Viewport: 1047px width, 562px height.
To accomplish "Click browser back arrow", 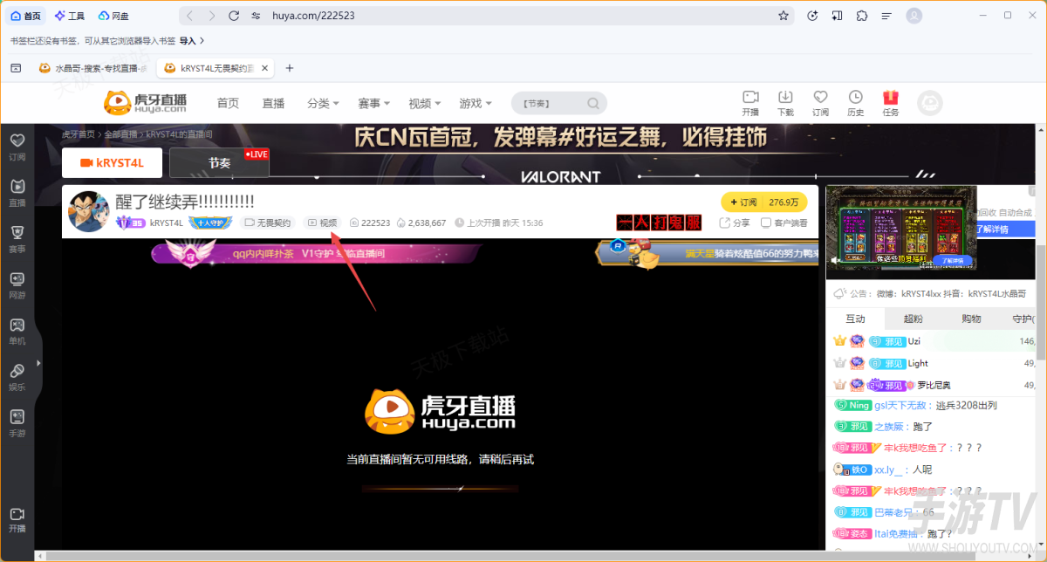I will click(190, 16).
